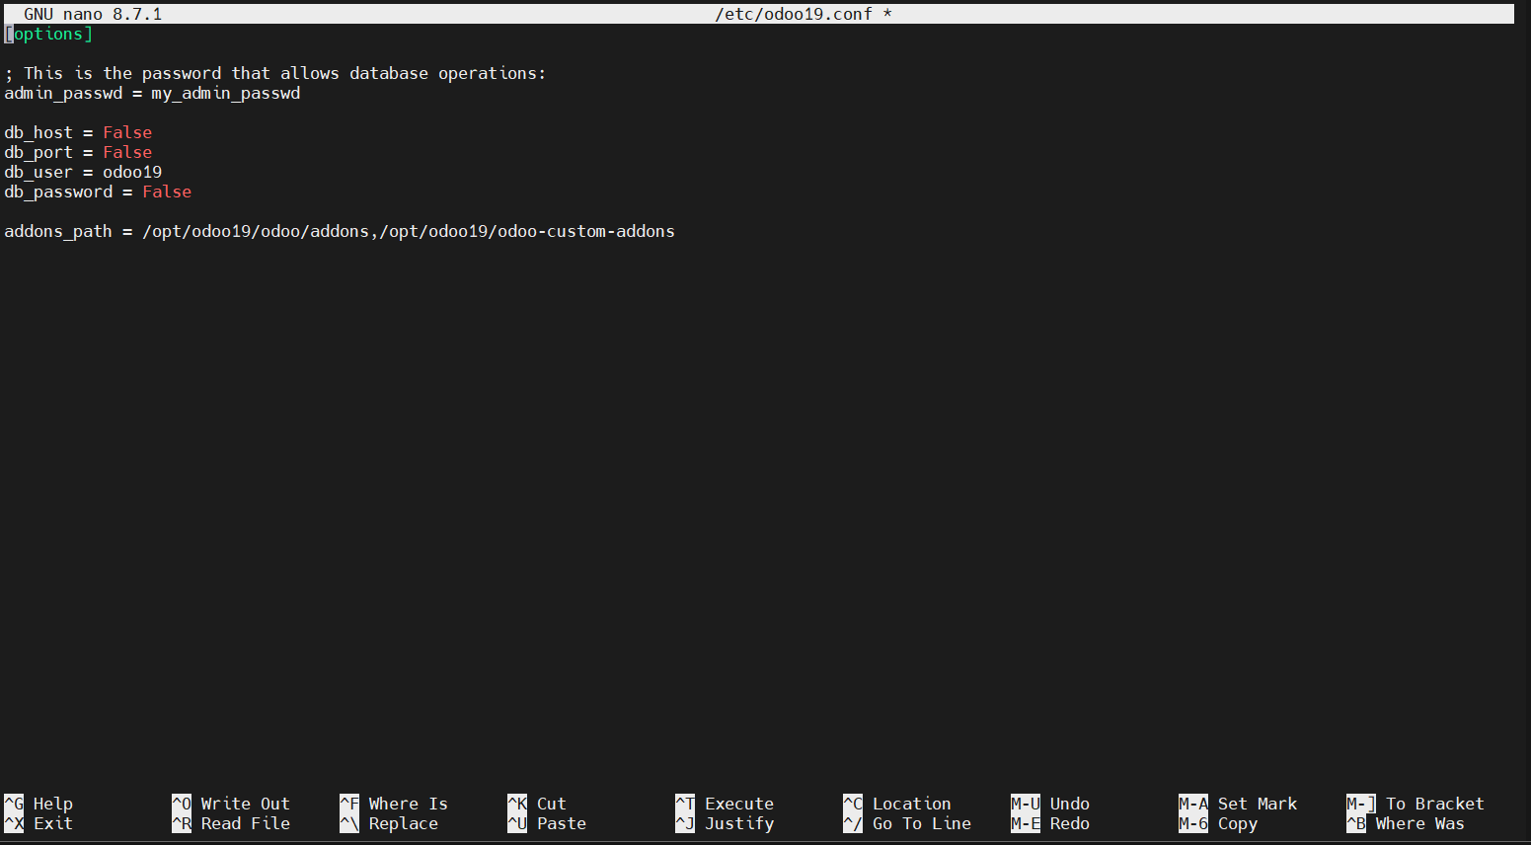This screenshot has width=1531, height=845.
Task: Click the odoo19 value of db_user
Action: click(132, 172)
